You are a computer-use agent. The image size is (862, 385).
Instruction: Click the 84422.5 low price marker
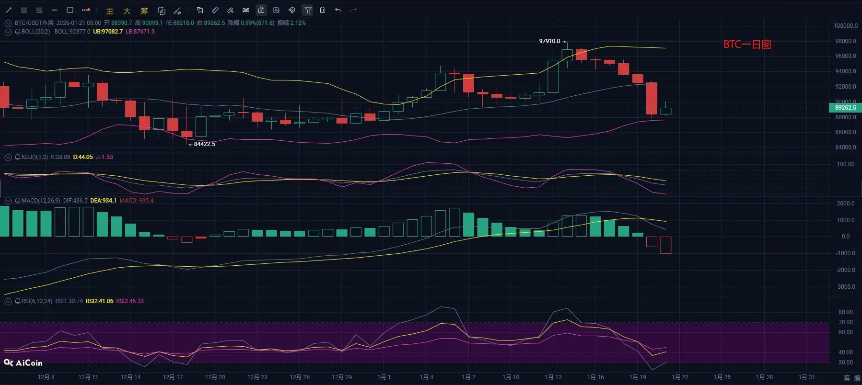pyautogui.click(x=205, y=144)
